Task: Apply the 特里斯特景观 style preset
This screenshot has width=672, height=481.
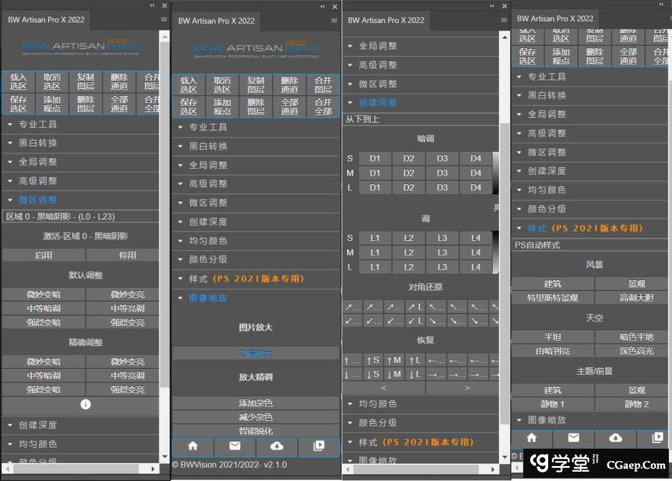Action: click(x=553, y=298)
